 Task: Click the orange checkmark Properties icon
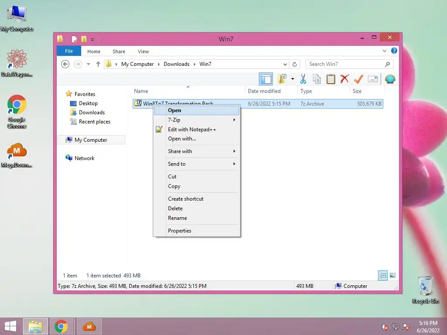point(358,79)
